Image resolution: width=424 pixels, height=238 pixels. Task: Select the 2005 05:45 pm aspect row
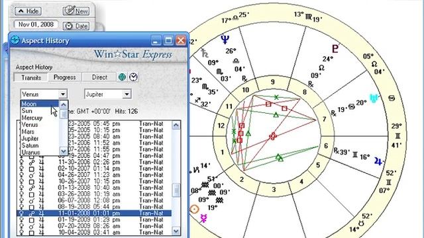click(94, 124)
